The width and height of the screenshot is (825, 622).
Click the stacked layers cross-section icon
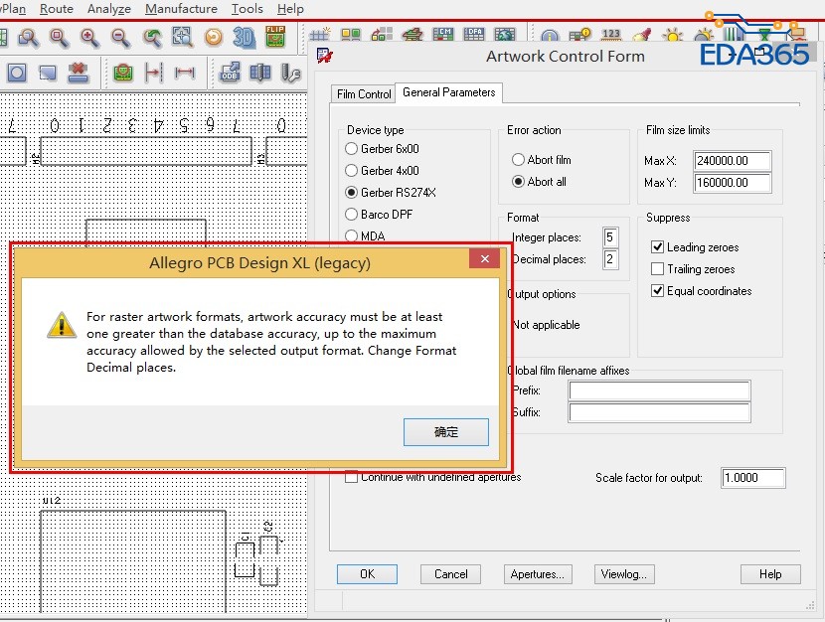coord(412,35)
